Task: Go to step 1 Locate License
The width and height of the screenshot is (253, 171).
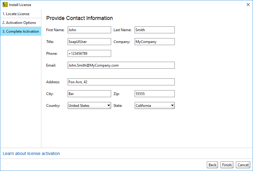Action: (x=21, y=14)
